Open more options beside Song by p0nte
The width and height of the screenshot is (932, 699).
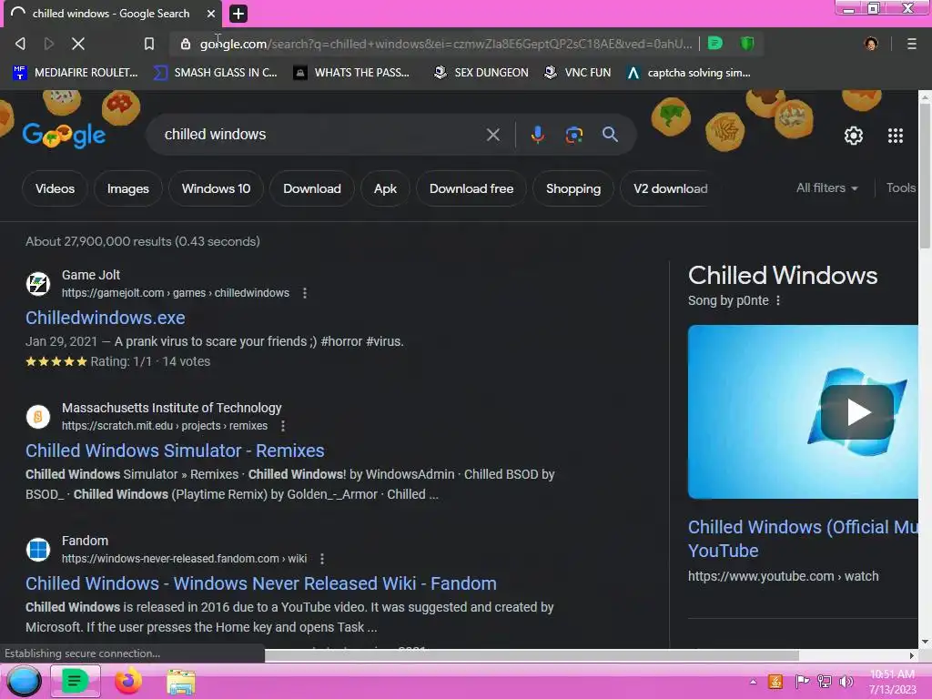[778, 300]
